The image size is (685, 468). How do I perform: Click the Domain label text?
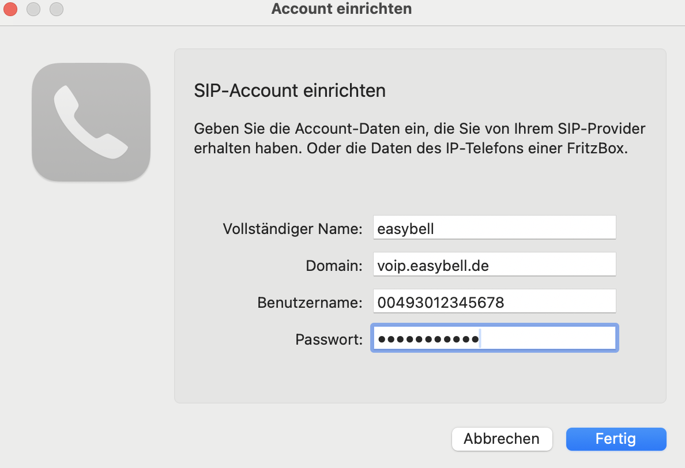click(x=334, y=266)
